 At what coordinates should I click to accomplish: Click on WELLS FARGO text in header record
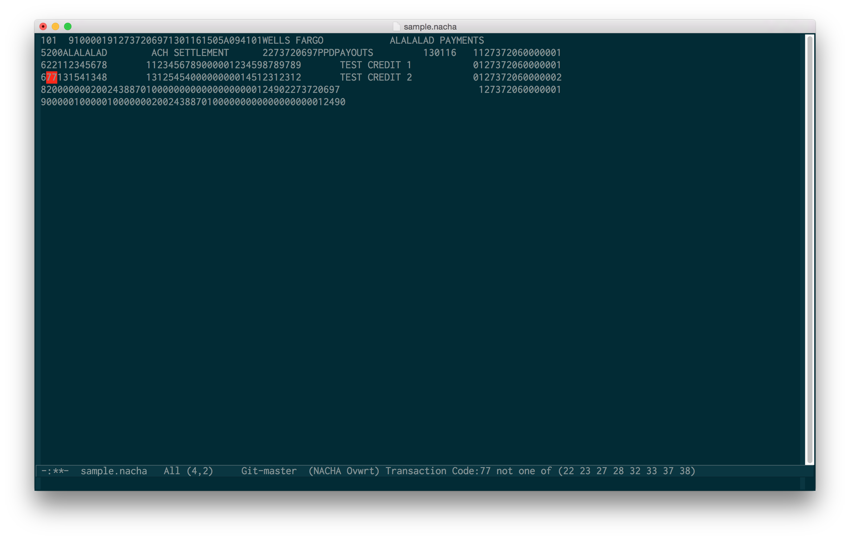(x=293, y=41)
